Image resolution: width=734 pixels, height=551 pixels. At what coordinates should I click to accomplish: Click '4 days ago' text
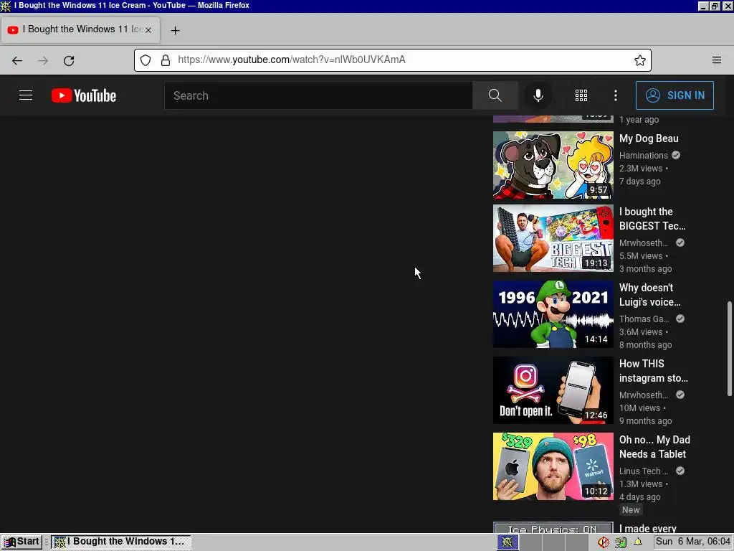pyautogui.click(x=640, y=496)
